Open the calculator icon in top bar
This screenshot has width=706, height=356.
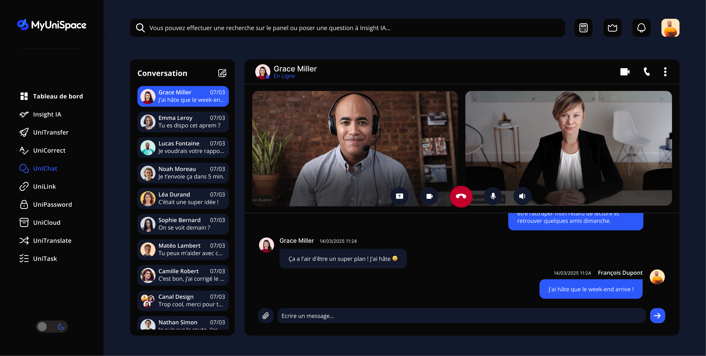(x=583, y=28)
